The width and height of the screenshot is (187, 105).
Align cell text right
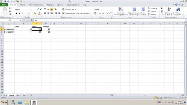click(51, 13)
